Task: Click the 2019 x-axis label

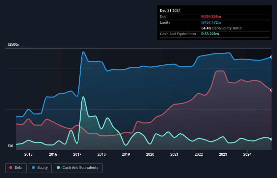Action: pos(126,154)
